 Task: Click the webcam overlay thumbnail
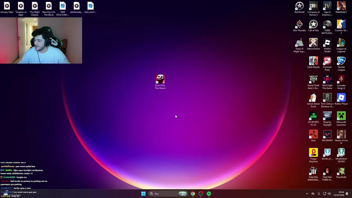[41, 41]
